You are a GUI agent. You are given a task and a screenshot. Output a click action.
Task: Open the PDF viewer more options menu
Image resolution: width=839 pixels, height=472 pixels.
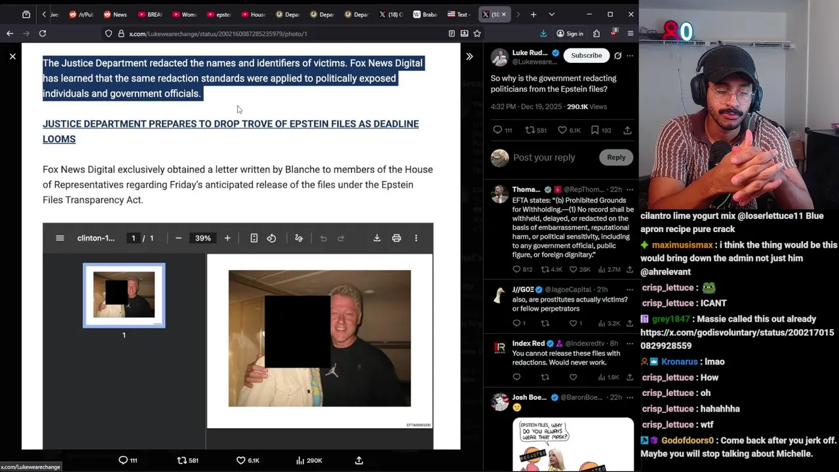[x=416, y=238]
